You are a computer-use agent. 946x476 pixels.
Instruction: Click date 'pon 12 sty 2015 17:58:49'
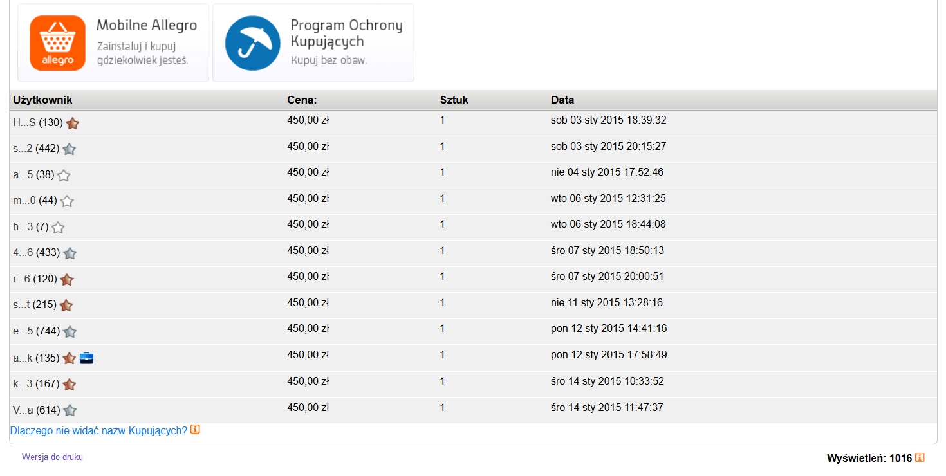point(609,355)
